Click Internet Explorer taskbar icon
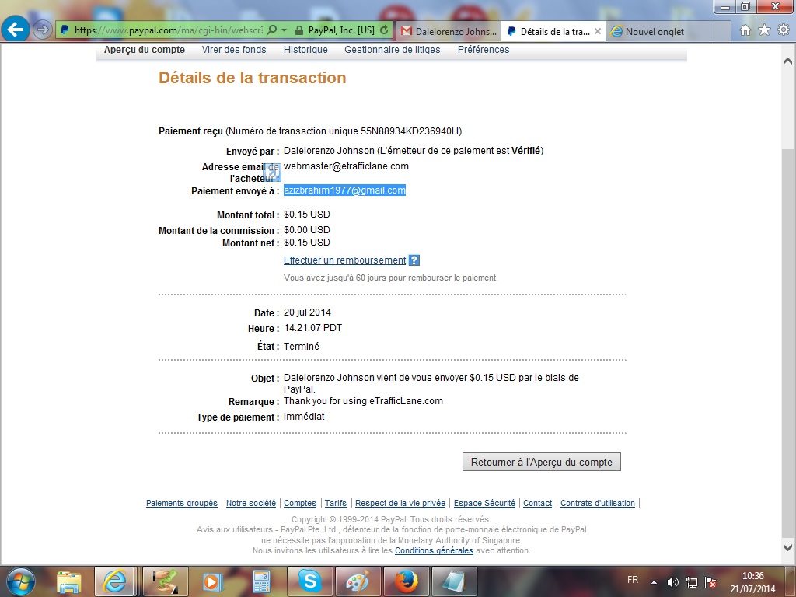 tap(114, 581)
